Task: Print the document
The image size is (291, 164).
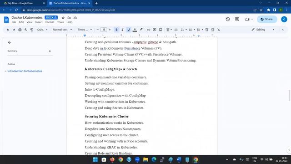Action: pos(20,30)
